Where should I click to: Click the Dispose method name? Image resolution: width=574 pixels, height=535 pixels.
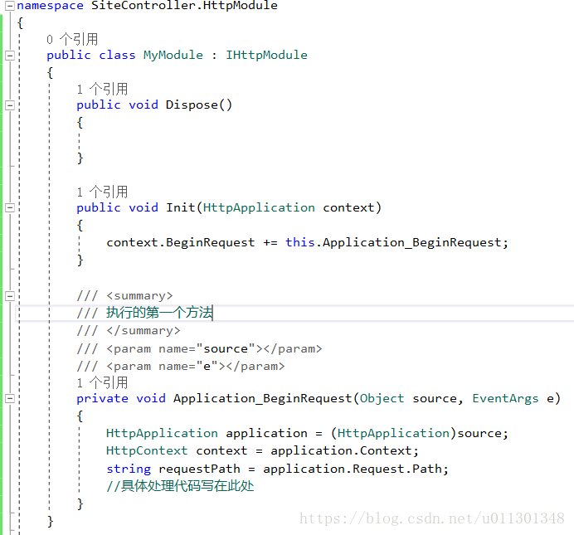pyautogui.click(x=192, y=105)
